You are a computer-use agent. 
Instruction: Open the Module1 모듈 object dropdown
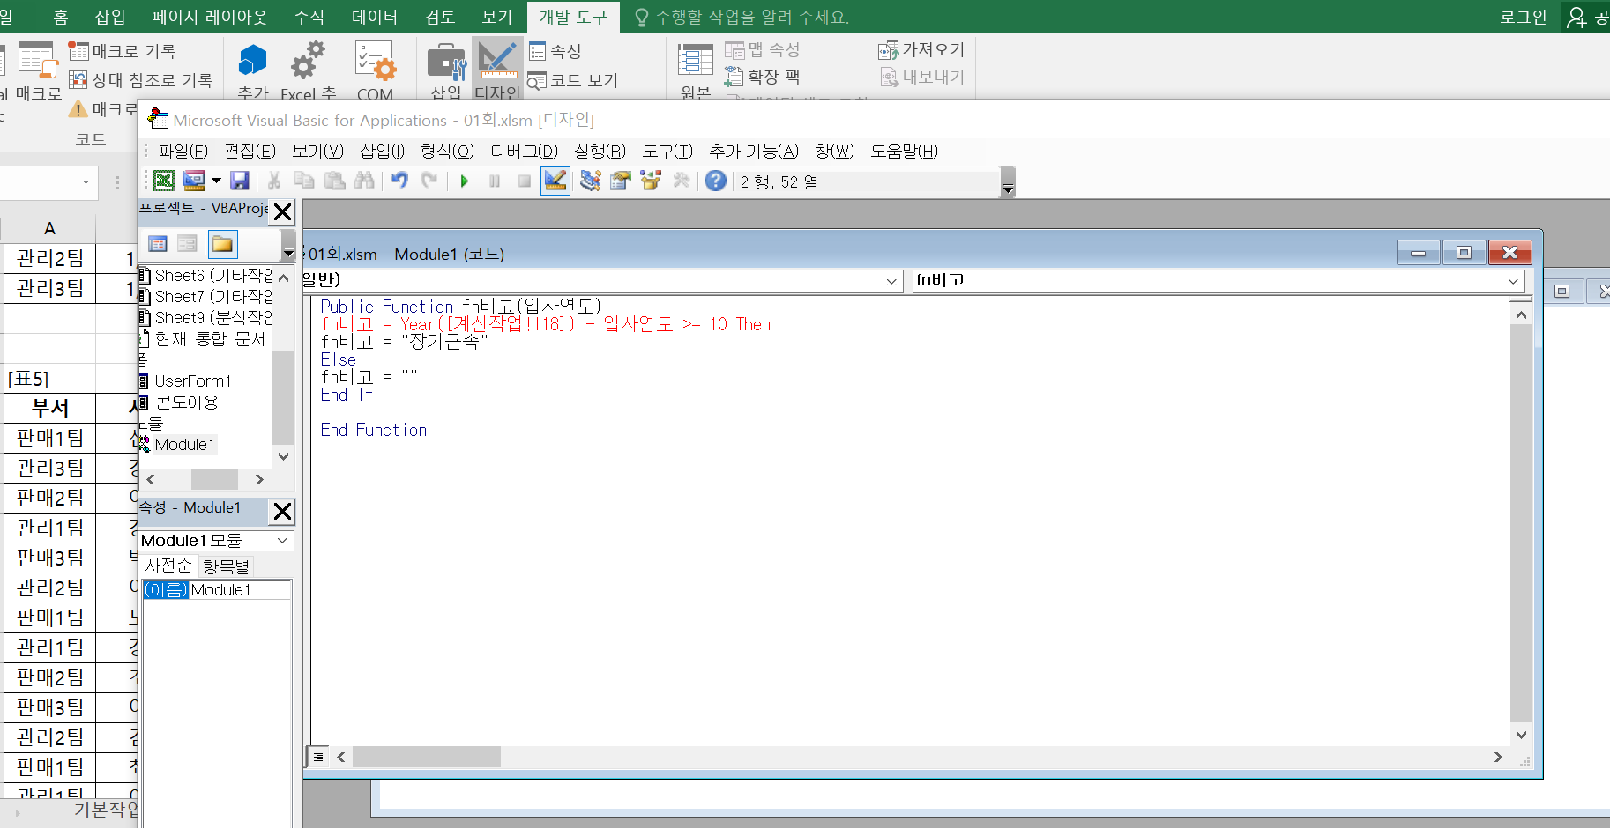coord(282,541)
